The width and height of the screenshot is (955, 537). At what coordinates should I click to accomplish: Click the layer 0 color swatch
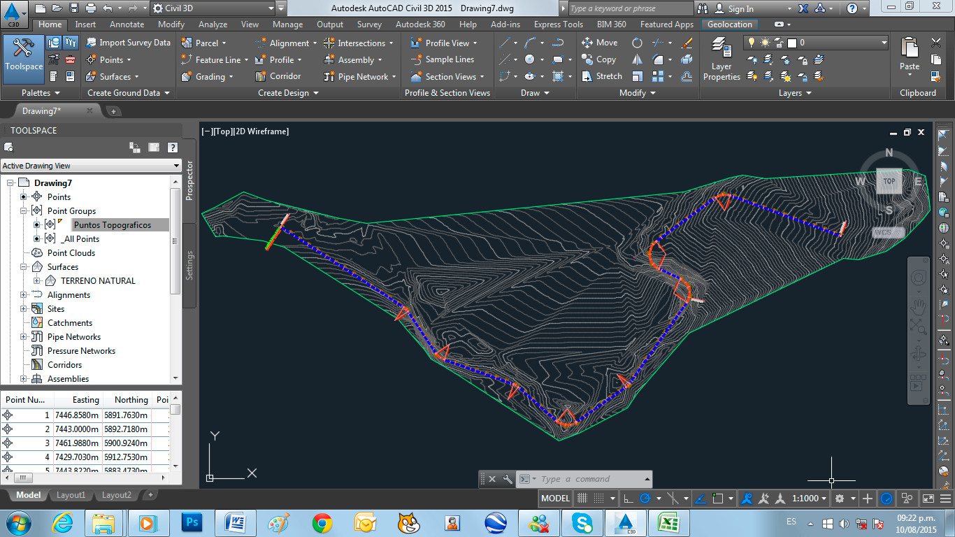[x=791, y=43]
